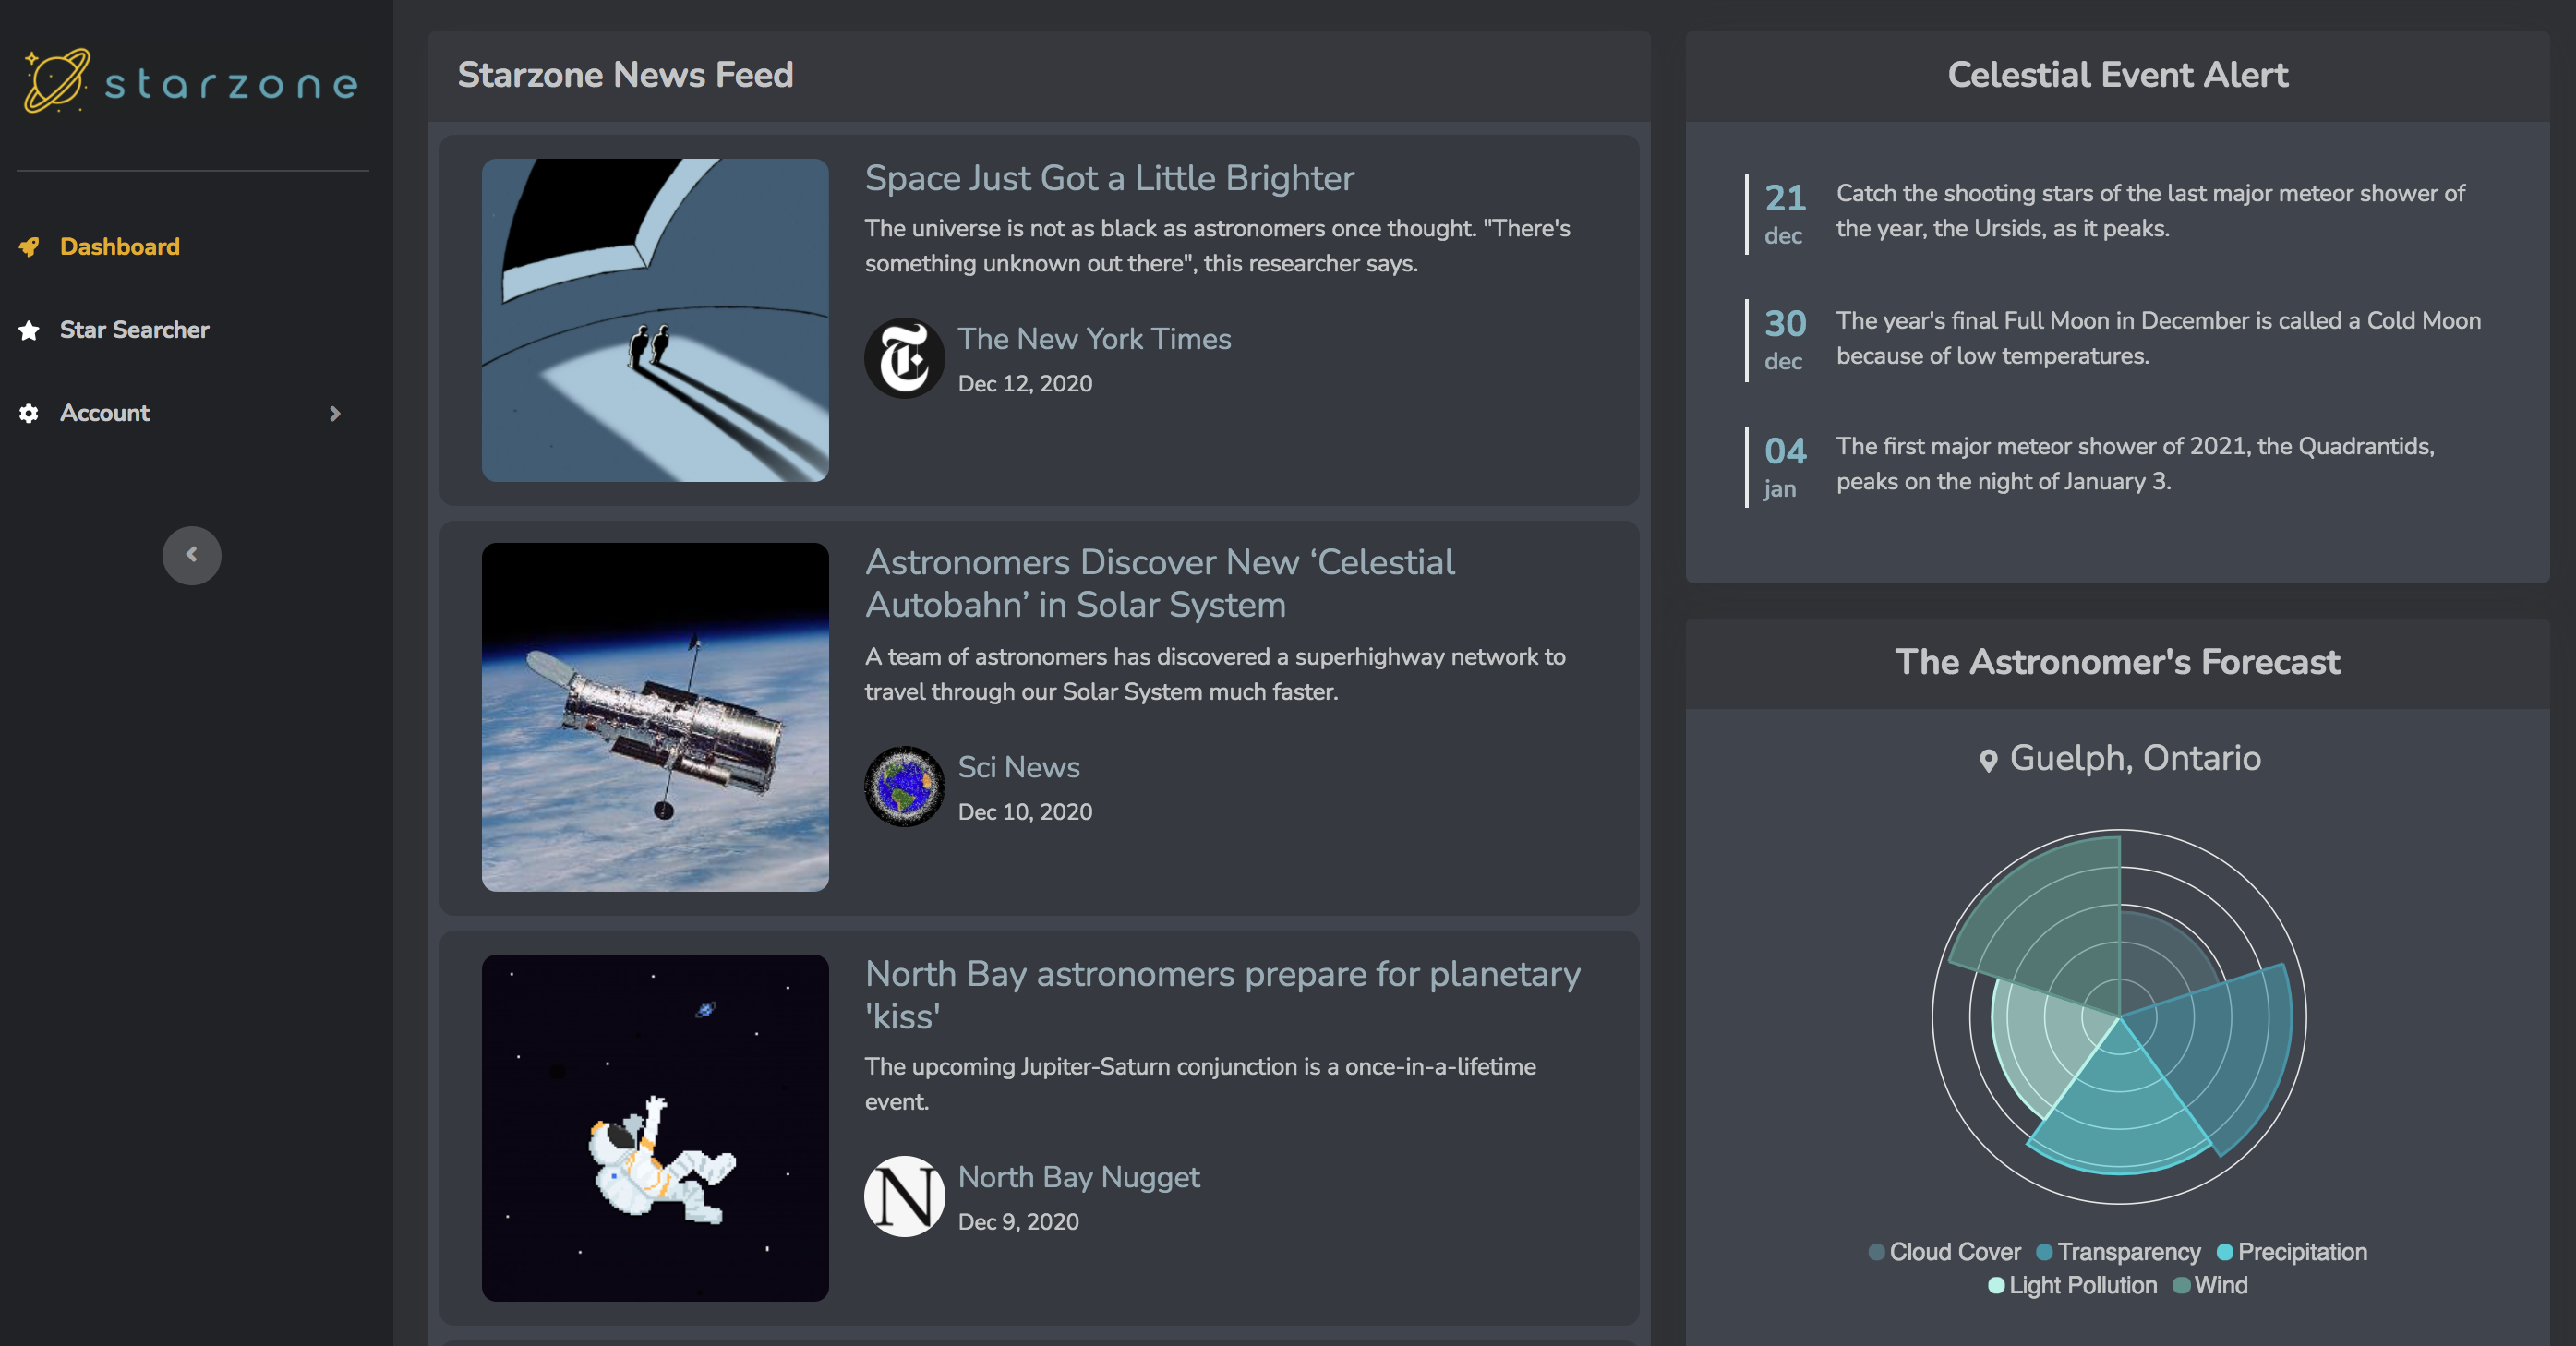Open 'Space Just Got a Little Brighter' article
This screenshot has height=1346, width=2576.
click(x=1109, y=178)
